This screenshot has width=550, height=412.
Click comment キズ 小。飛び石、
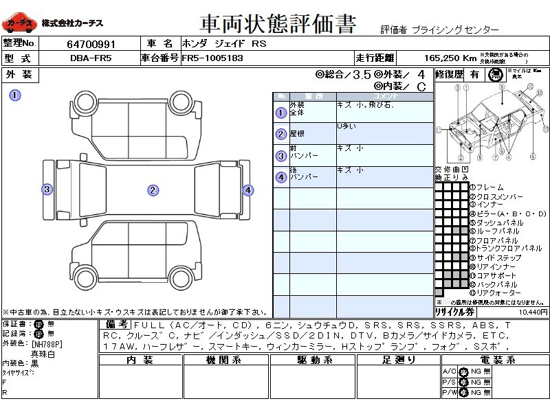[366, 105]
